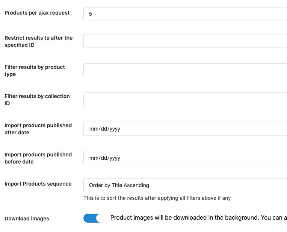This screenshot has height=232, width=287.
Task: Click the sort results help text
Action: pos(157,198)
